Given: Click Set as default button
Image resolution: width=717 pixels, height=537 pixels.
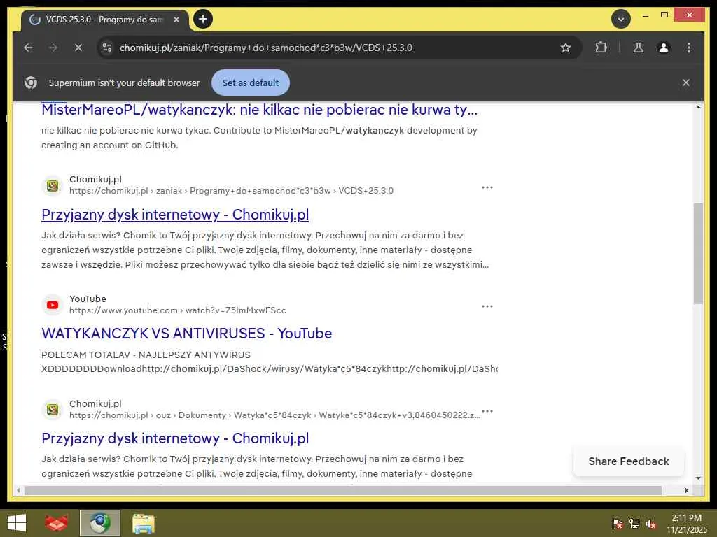Looking at the screenshot, I should [251, 83].
